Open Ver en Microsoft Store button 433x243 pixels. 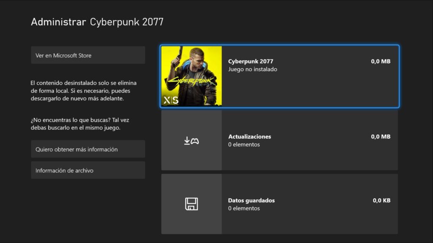tap(88, 55)
